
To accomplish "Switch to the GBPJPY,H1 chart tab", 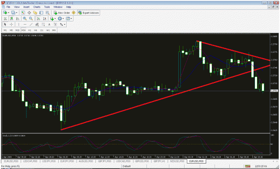I will 159,161.
